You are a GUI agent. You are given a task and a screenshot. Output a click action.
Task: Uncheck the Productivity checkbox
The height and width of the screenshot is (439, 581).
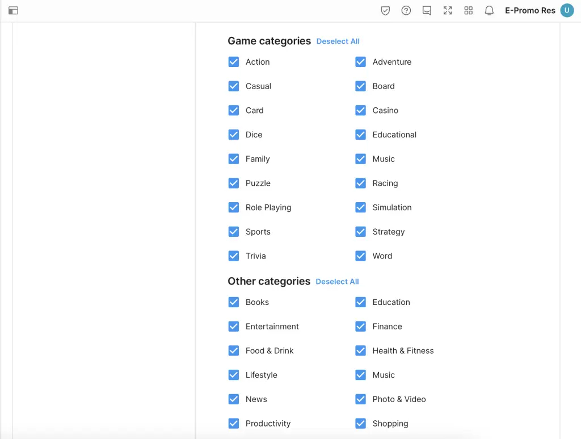(x=234, y=424)
